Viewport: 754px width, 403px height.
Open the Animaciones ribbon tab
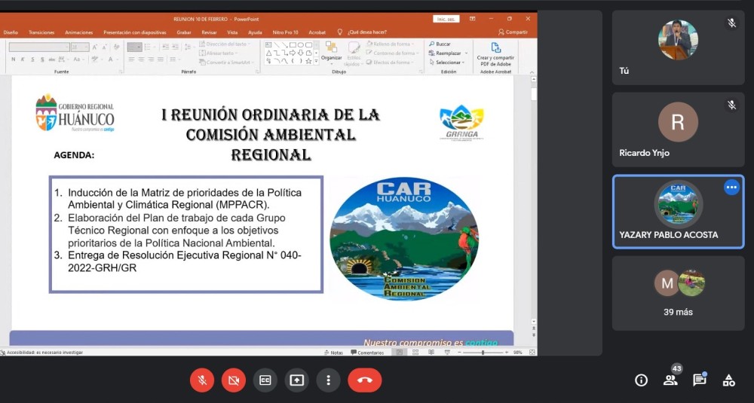[x=79, y=32]
